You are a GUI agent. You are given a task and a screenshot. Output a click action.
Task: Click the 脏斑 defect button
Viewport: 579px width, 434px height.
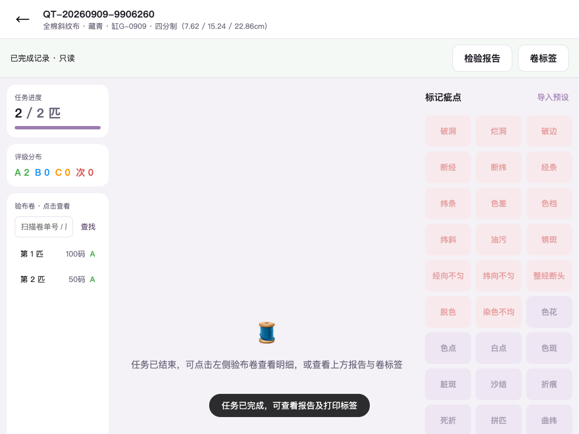pyautogui.click(x=448, y=384)
